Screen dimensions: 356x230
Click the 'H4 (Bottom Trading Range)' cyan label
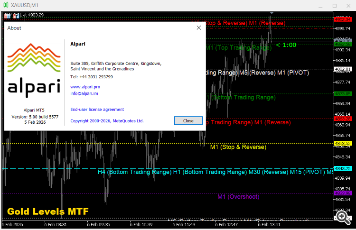pyautogui.click(x=135, y=172)
